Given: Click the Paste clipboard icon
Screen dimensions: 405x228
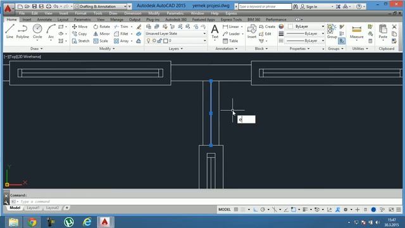Looking at the screenshot, I should 383,32.
